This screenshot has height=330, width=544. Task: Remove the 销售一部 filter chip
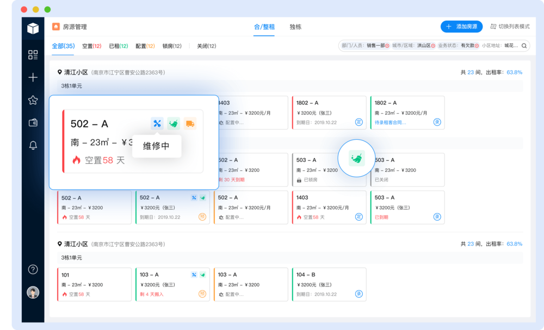tap(387, 46)
